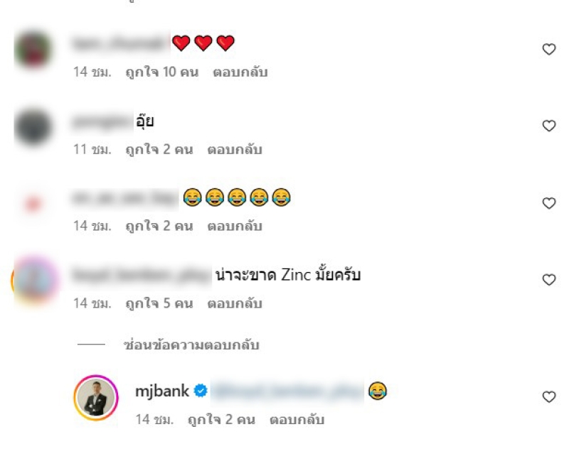This screenshot has height=461, width=569.
Task: Open the mjbank username link
Action: point(162,391)
